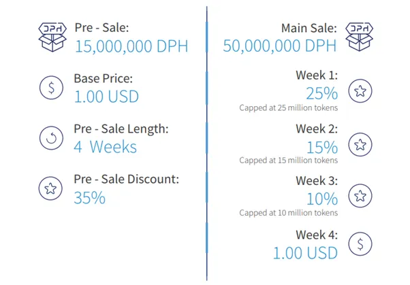Click the dollar icon next to Week 4

[x=360, y=244]
